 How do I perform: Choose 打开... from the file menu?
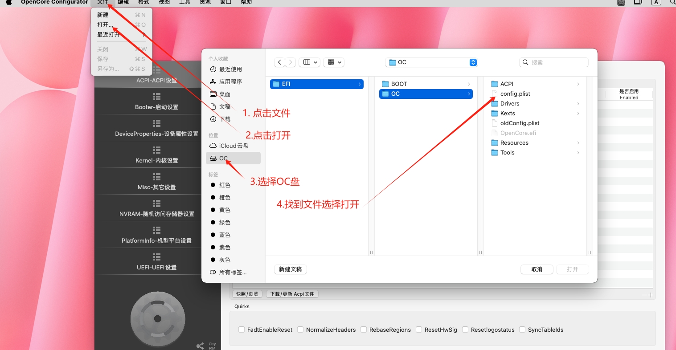(x=122, y=24)
